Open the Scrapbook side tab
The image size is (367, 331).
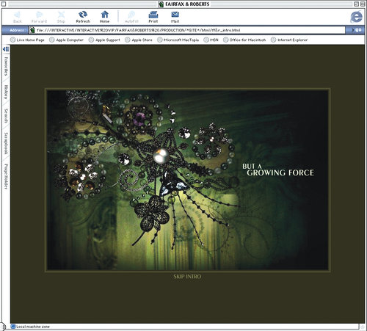click(6, 143)
